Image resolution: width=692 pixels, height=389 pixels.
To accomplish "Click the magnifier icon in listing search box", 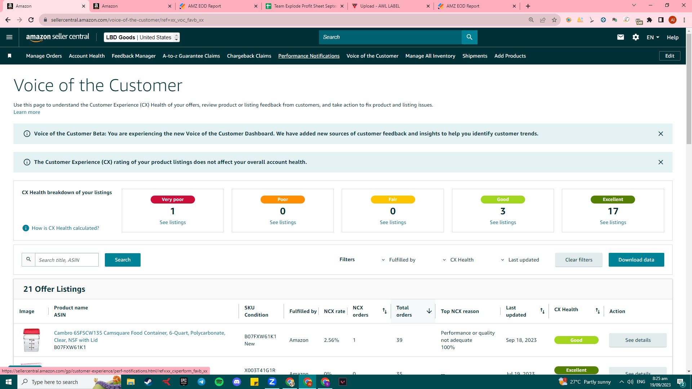I will (28, 260).
